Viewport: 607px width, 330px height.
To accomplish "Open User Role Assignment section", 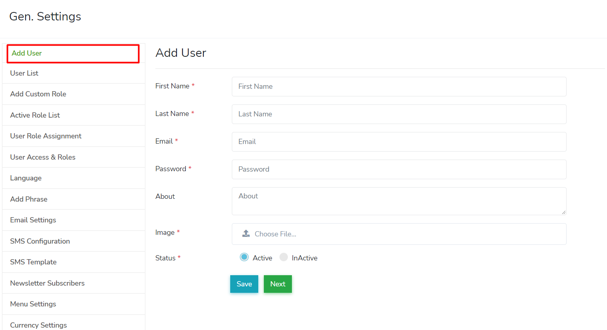I will pos(46,136).
